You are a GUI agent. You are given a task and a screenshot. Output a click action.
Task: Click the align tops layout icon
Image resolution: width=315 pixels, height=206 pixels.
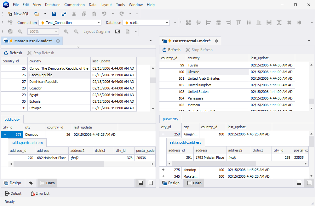point(239,23)
